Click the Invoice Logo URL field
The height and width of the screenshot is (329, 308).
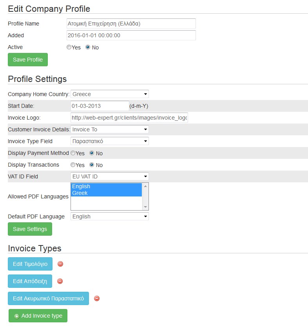(x=129, y=118)
